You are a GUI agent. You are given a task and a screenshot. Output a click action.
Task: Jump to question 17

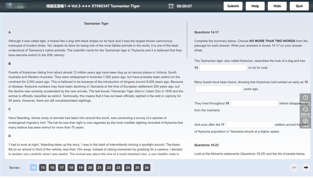[x=62, y=167]
